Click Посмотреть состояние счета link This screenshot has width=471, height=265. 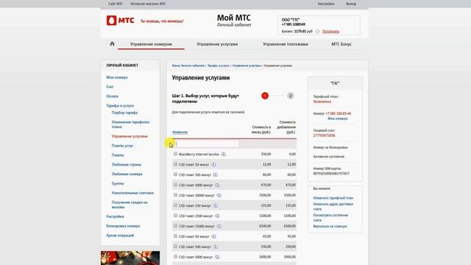coord(330,218)
